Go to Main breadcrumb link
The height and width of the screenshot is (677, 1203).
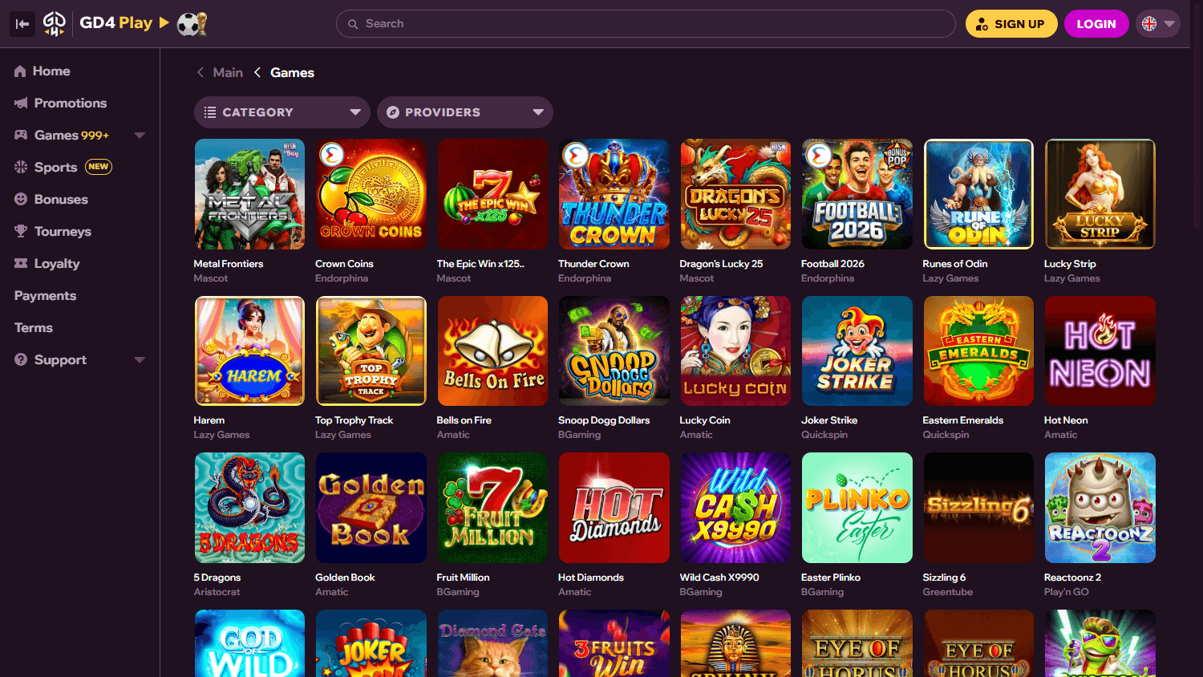point(228,72)
